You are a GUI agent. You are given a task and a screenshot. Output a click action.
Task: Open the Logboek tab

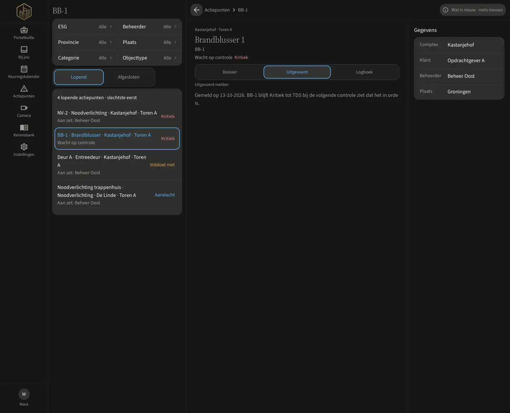click(364, 72)
